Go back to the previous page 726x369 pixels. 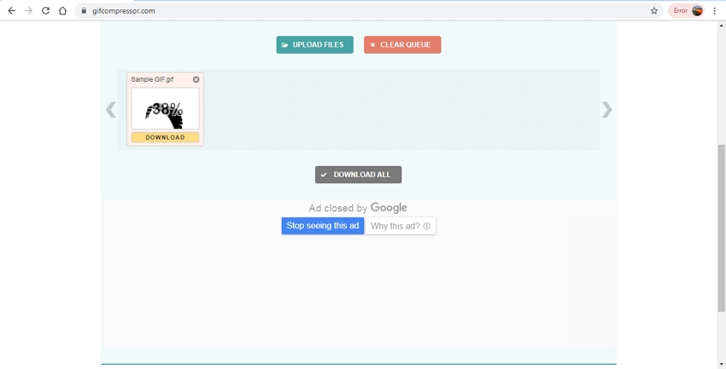[x=11, y=11]
